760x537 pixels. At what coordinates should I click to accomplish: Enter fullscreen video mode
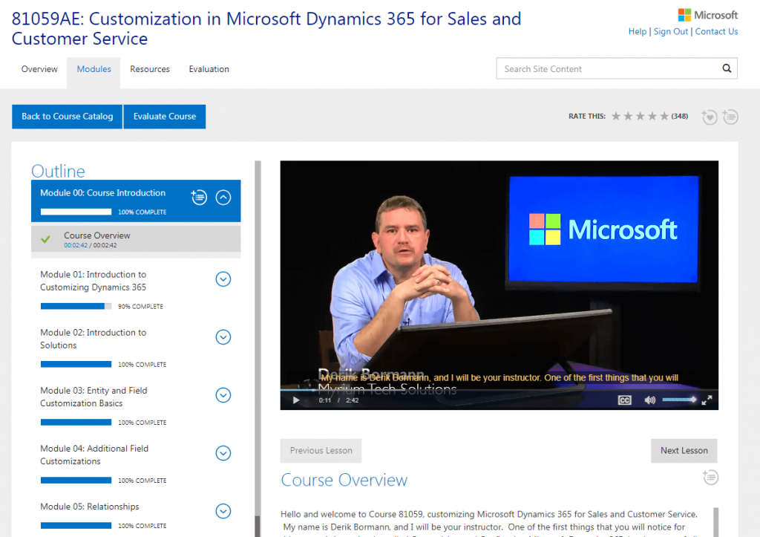707,400
